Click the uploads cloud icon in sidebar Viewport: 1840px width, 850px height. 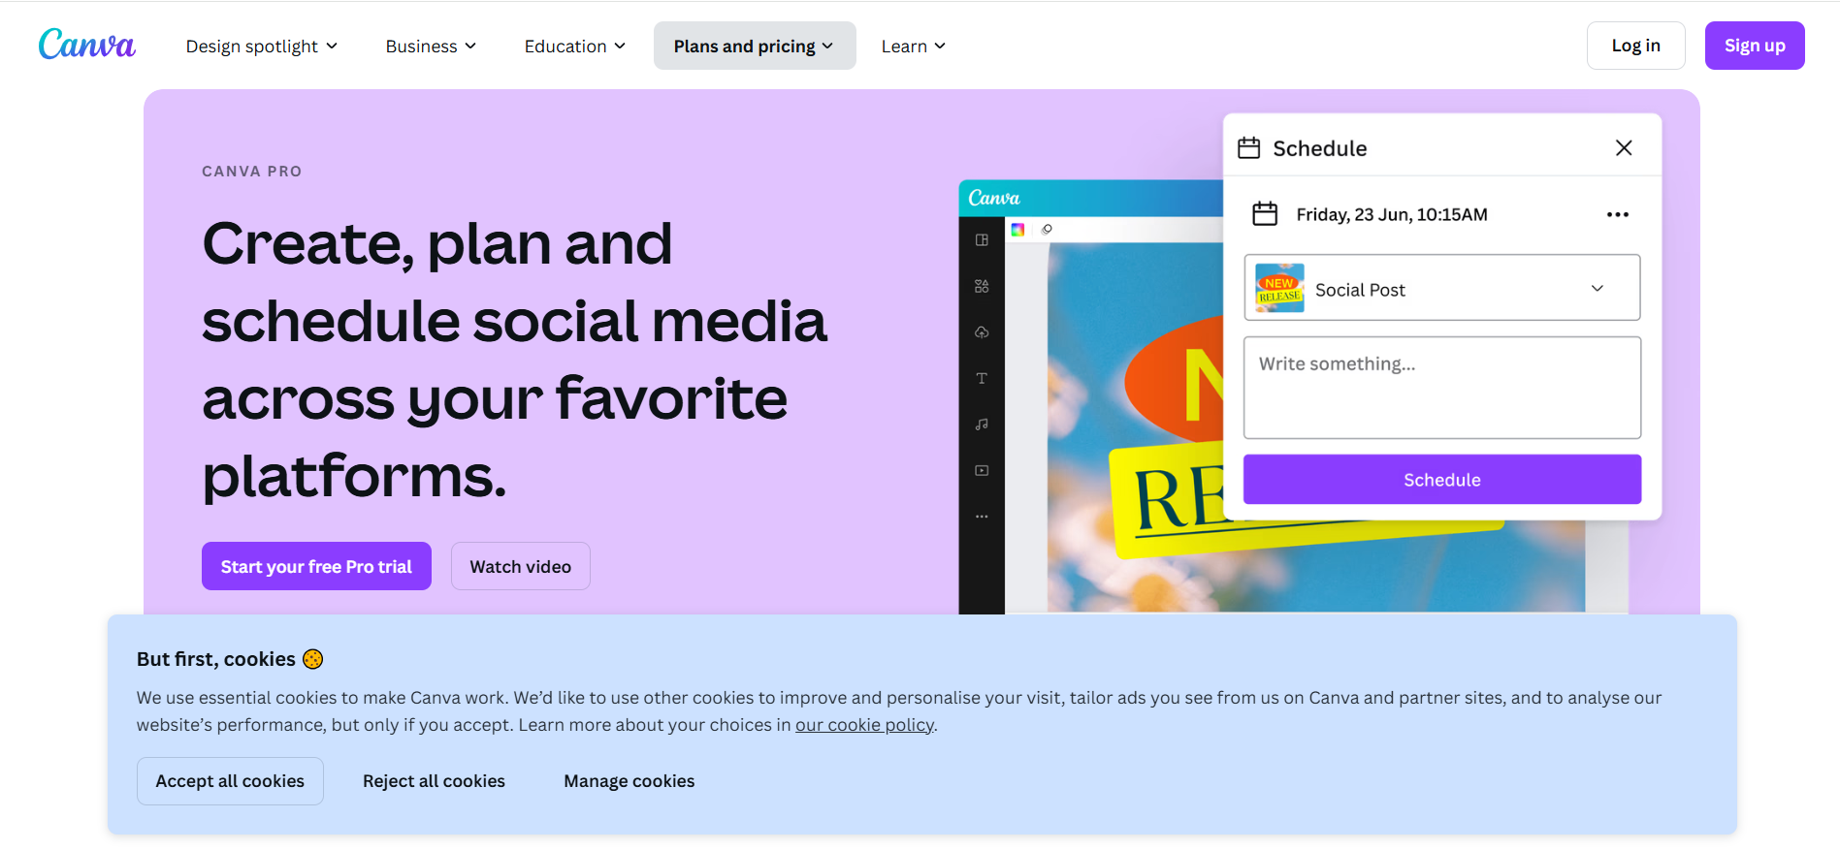click(x=982, y=332)
